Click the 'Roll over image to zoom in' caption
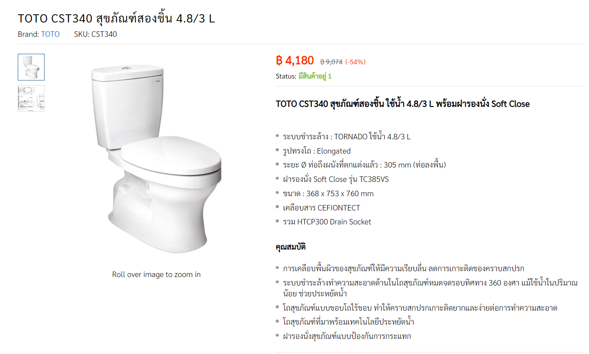Image resolution: width=589 pixels, height=354 pixels. pos(156,274)
